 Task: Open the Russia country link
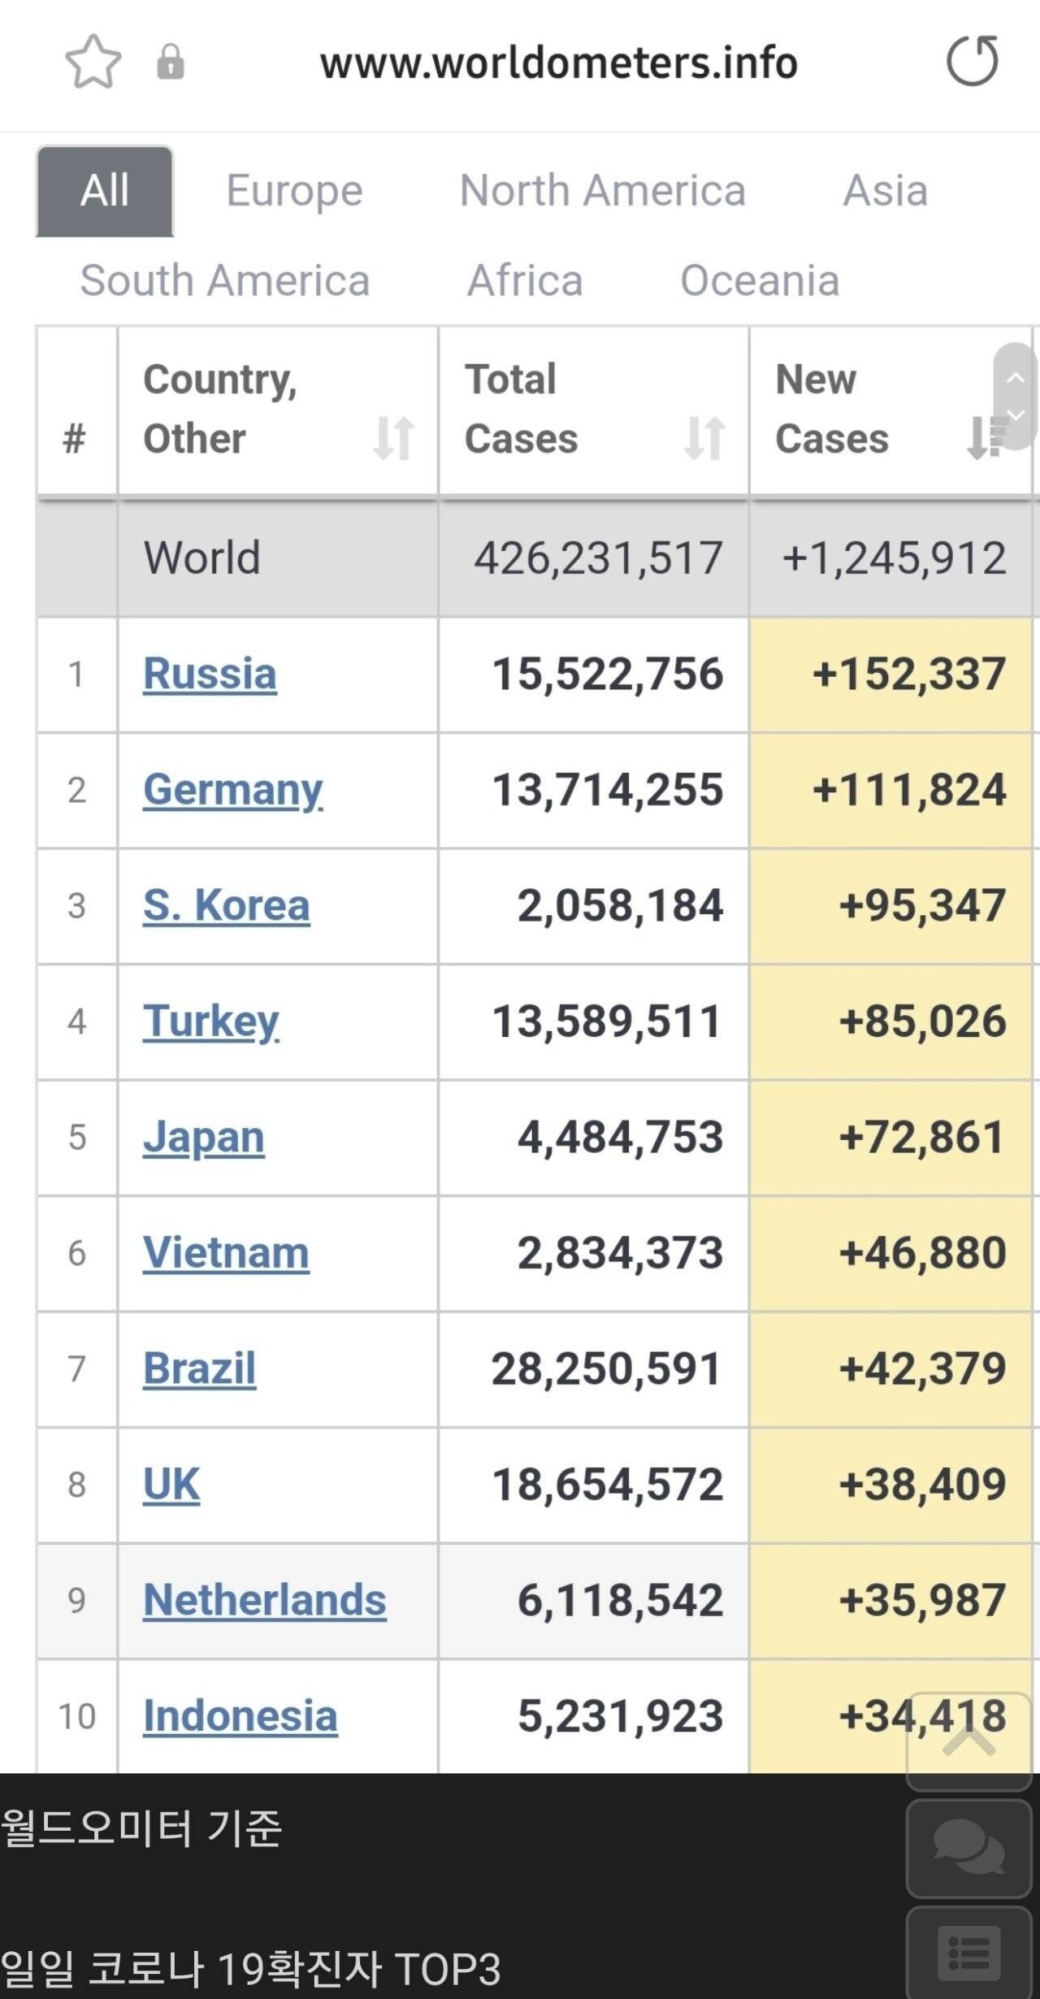click(x=210, y=674)
